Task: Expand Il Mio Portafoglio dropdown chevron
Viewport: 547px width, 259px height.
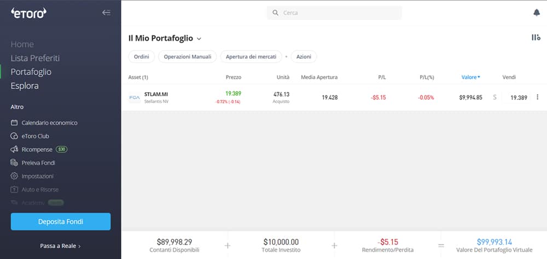Action: pyautogui.click(x=199, y=39)
